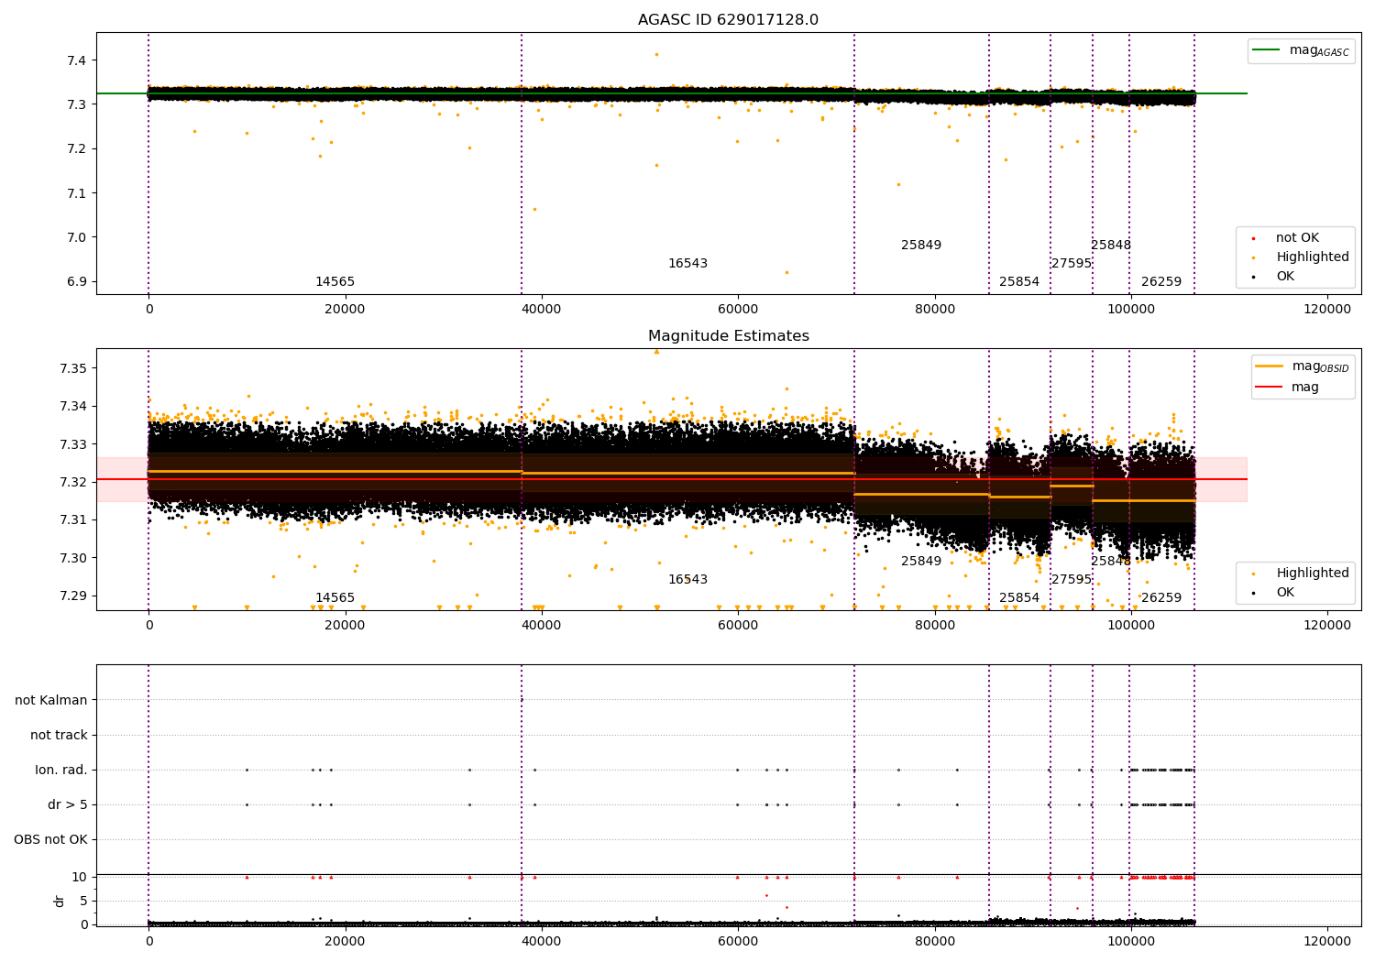Click the 'dr > 5' axis label
This screenshot has width=1375, height=962.
[68, 805]
